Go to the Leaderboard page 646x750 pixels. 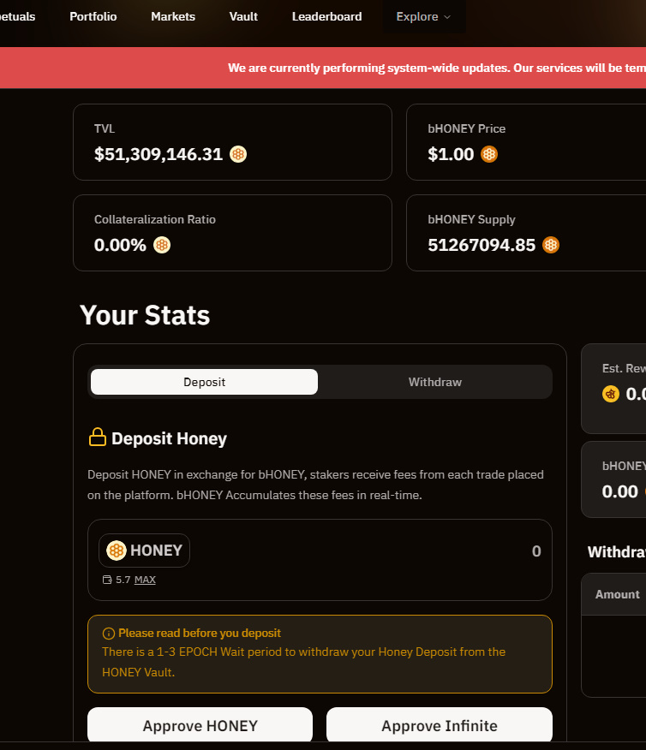326,17
